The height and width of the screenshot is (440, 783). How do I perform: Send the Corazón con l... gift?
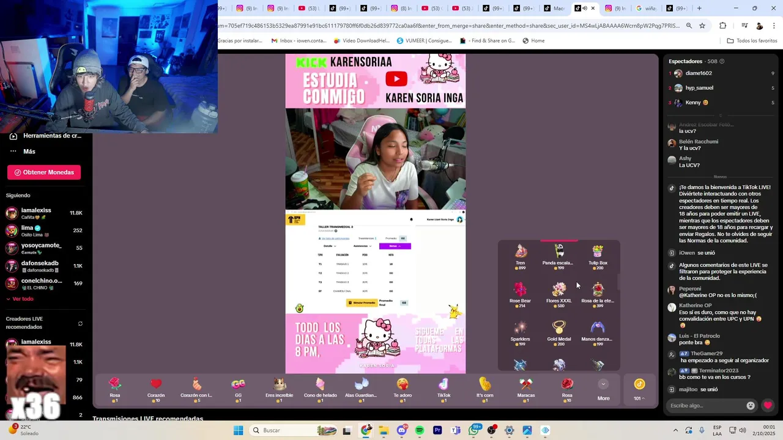pyautogui.click(x=197, y=389)
